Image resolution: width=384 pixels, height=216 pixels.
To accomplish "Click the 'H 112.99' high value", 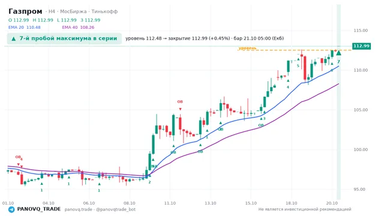I will point(43,20).
